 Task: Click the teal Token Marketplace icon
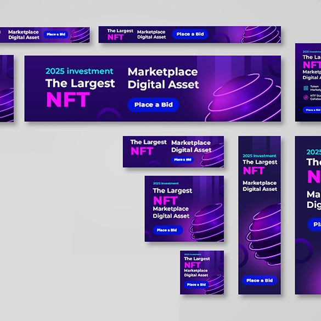tap(306, 88)
